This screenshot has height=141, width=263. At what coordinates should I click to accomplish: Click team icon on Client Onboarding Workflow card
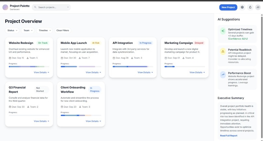80,107
